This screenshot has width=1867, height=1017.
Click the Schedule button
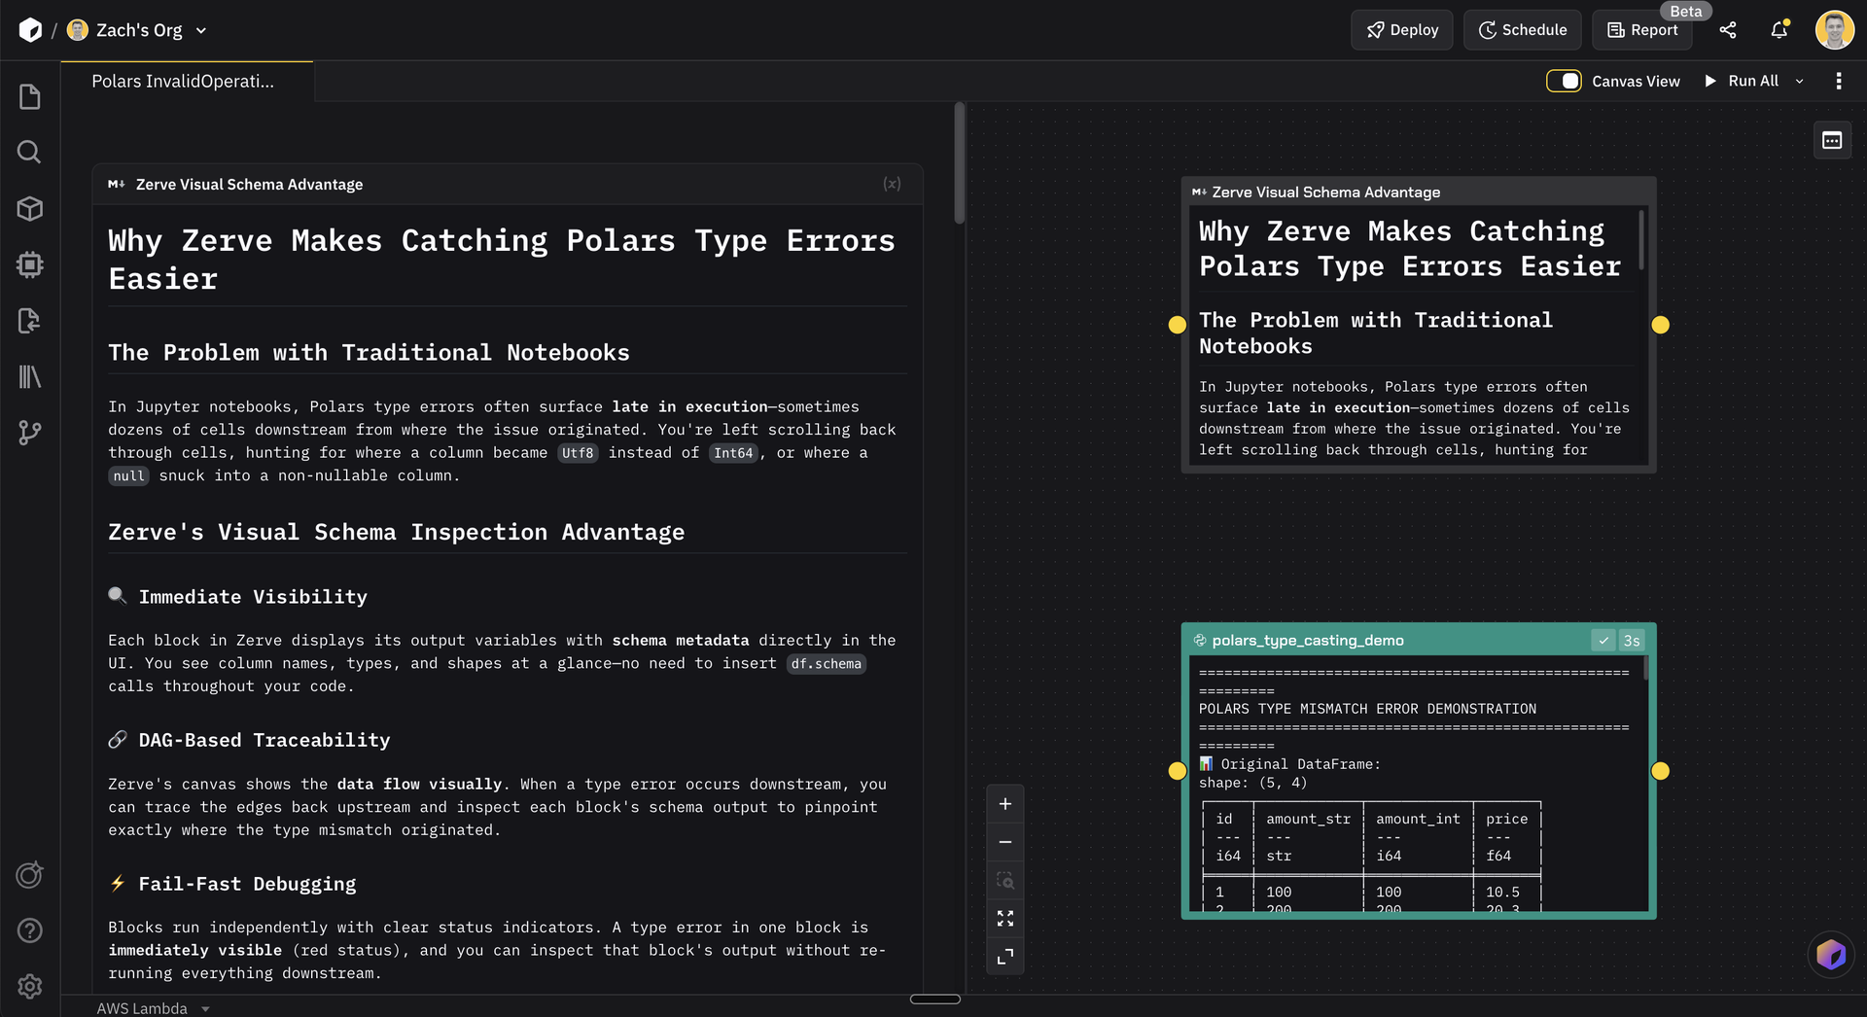point(1523,30)
